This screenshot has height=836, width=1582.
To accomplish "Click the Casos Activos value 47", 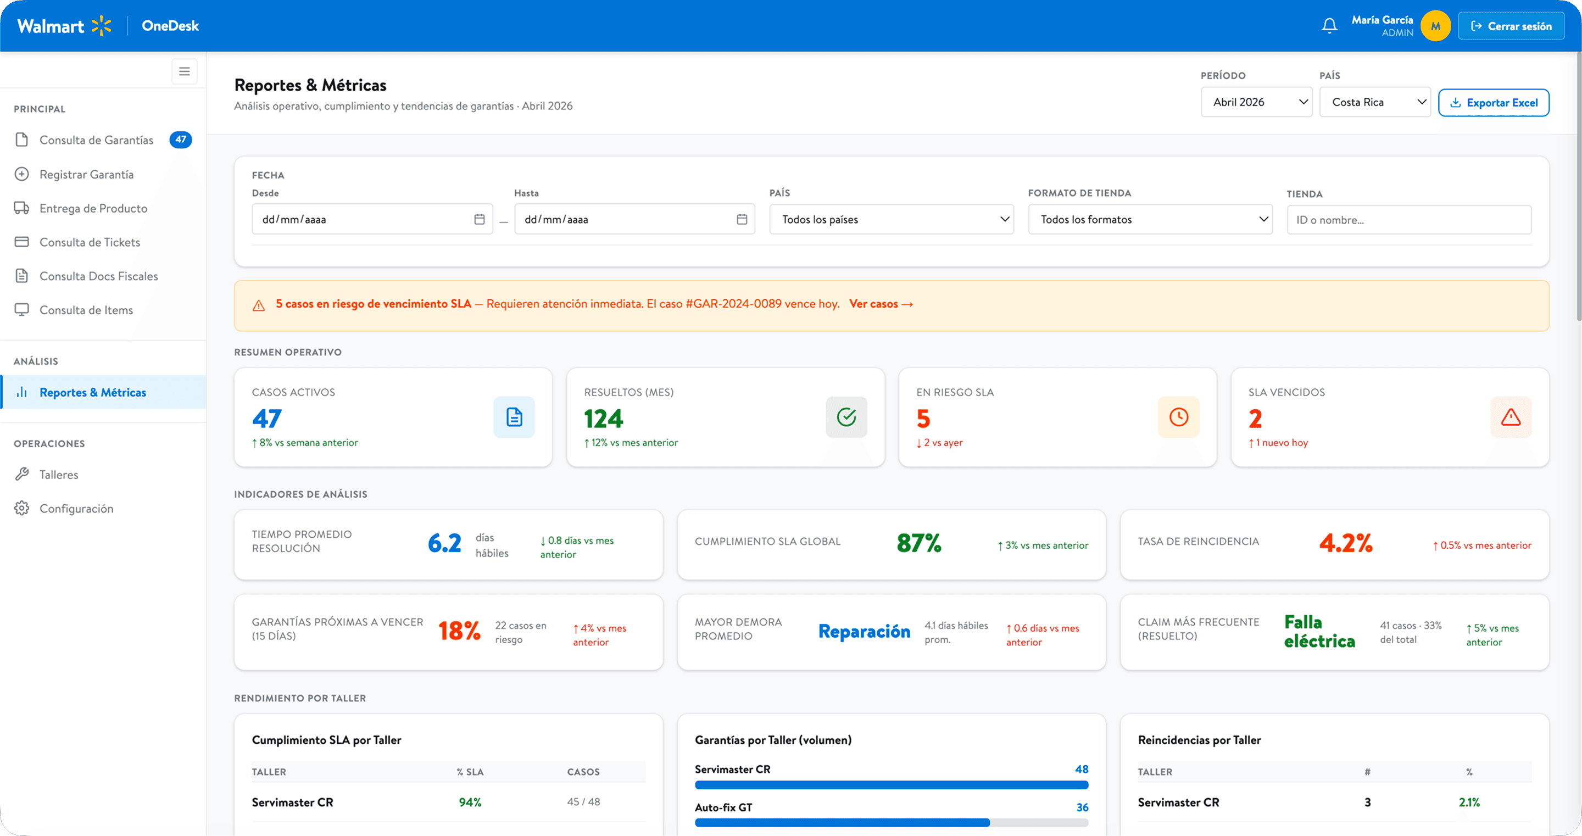I will (x=266, y=419).
